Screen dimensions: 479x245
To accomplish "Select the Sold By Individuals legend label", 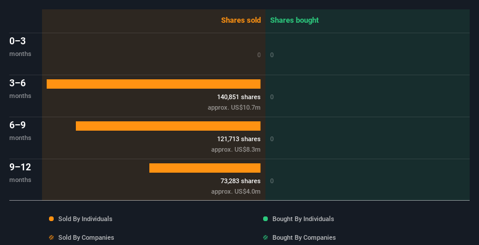I will click(x=85, y=219).
